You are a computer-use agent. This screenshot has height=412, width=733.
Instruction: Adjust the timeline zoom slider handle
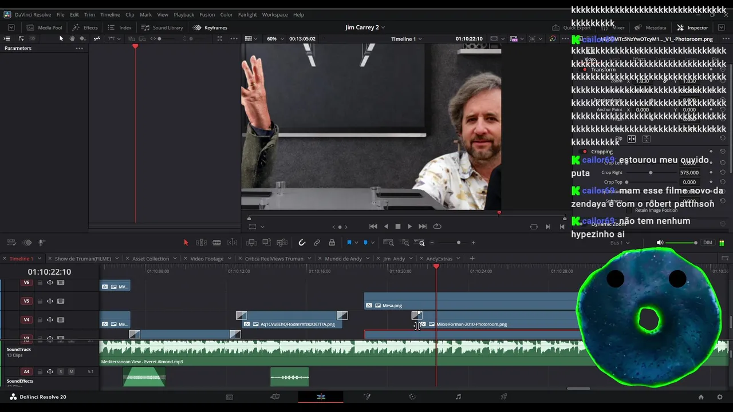(x=458, y=243)
